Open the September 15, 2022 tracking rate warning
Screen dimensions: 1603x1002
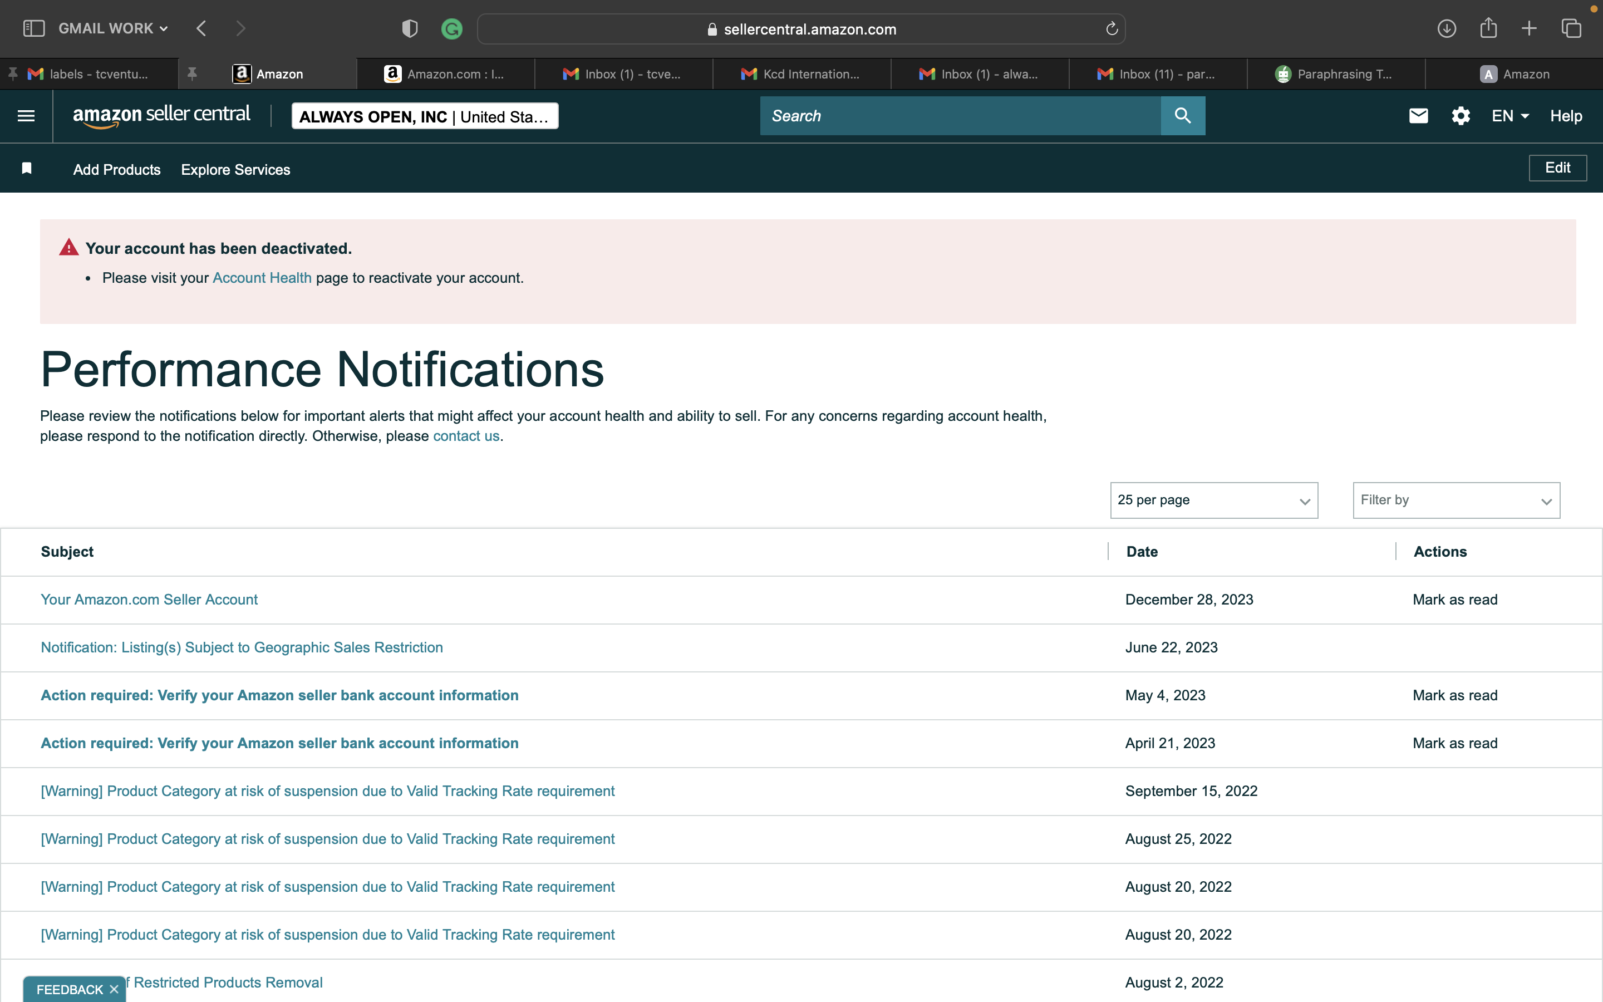[328, 790]
